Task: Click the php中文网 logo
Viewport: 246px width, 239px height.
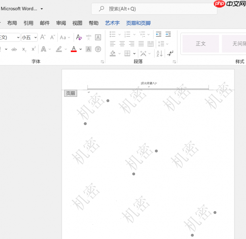Action: (x=230, y=4)
